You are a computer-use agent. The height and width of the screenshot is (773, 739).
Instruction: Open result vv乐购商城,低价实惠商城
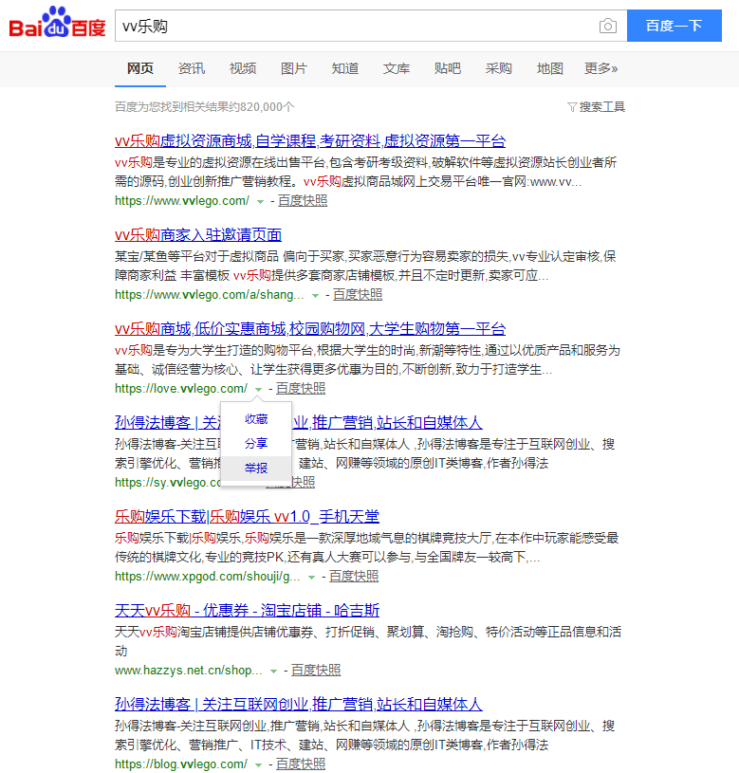click(310, 329)
